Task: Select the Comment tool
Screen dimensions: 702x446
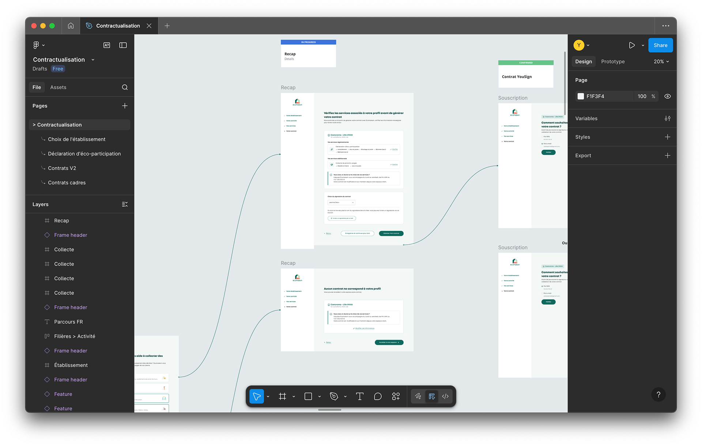Action: click(378, 396)
